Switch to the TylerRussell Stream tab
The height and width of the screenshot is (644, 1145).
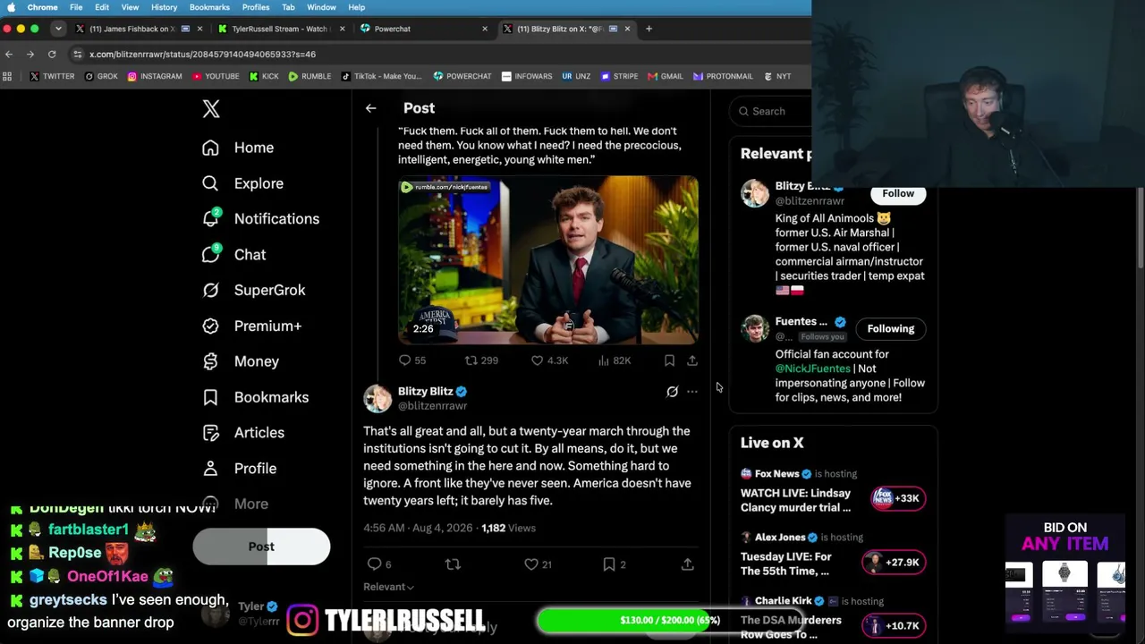[279, 29]
